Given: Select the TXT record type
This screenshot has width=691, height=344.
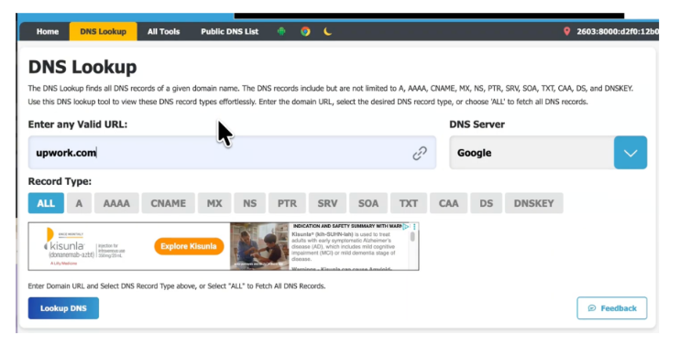Looking at the screenshot, I should (409, 203).
